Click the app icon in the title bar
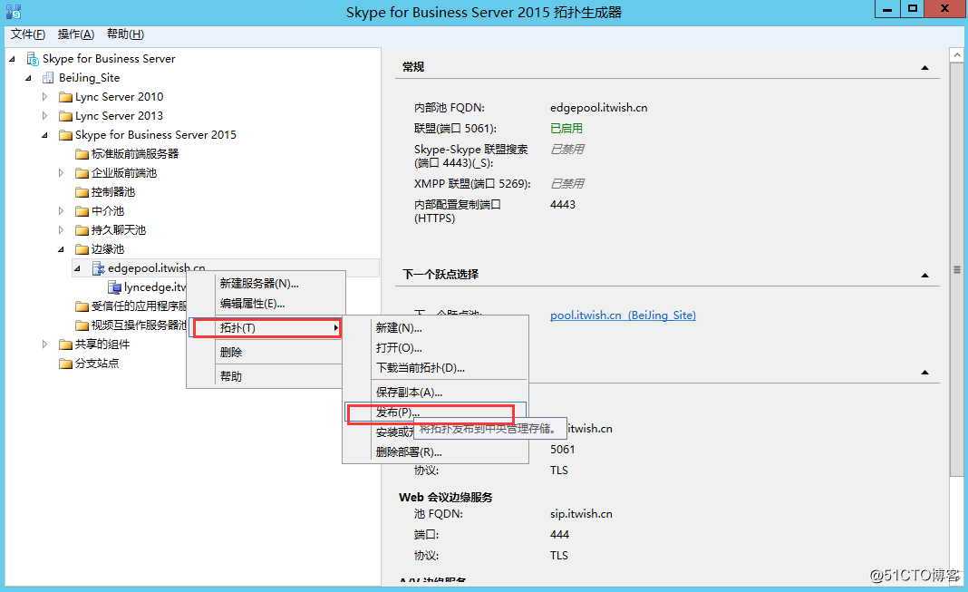 14,11
